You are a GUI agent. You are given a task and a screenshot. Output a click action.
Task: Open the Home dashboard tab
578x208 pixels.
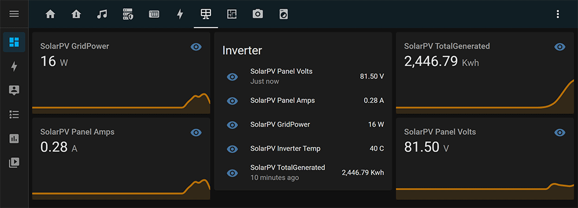coord(50,14)
